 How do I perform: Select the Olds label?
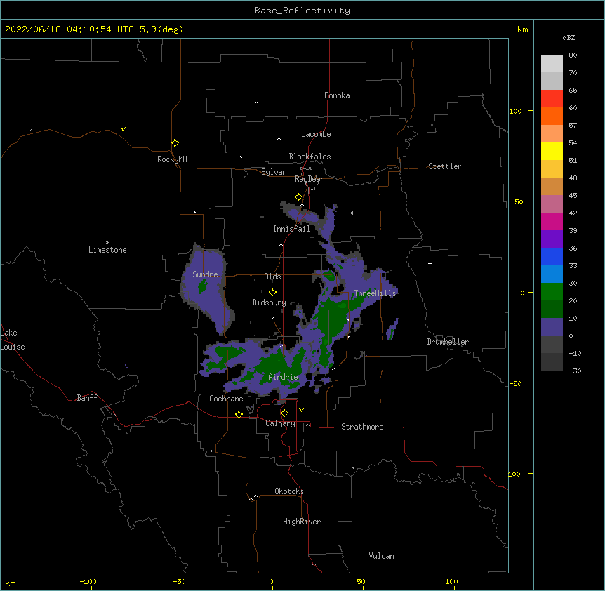point(272,277)
